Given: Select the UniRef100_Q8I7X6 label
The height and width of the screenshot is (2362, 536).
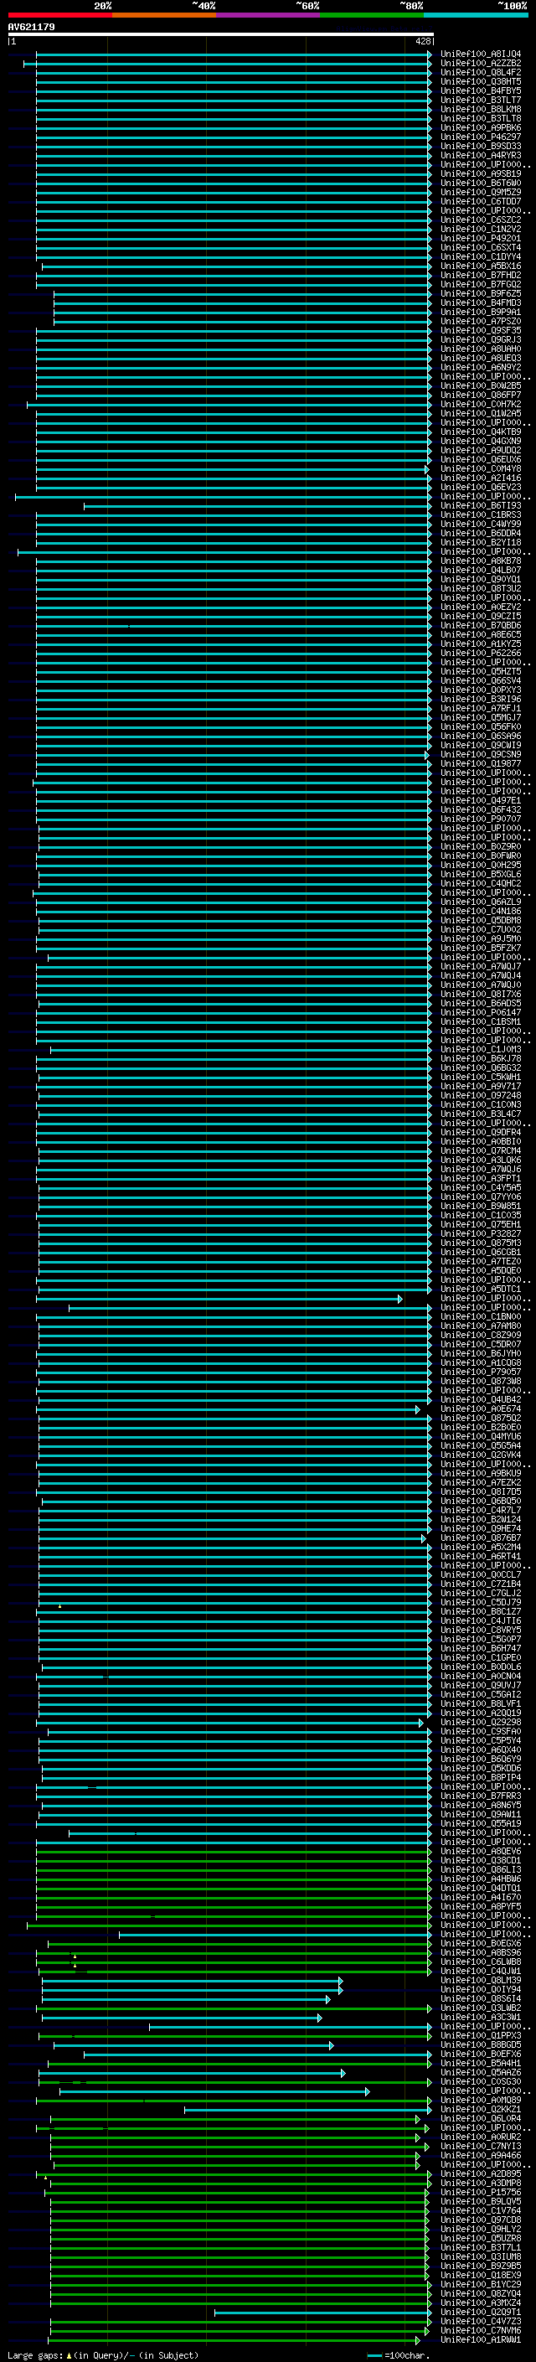Looking at the screenshot, I should pos(481,994).
